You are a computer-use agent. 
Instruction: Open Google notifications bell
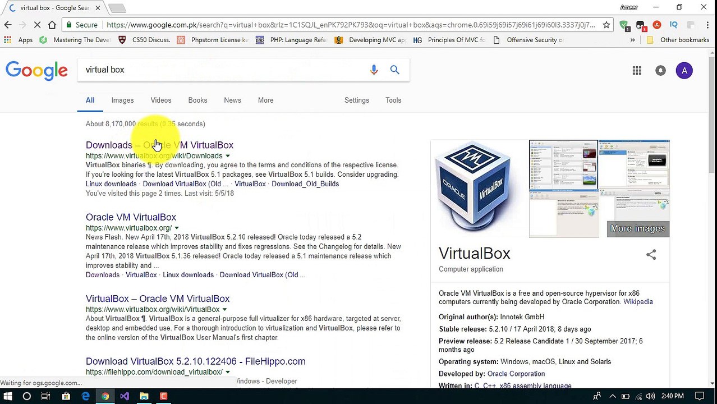pos(660,71)
